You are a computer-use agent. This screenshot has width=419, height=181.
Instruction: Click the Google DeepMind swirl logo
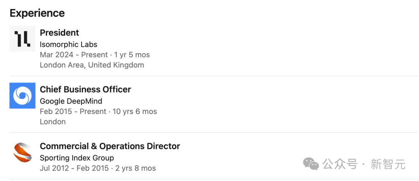[23, 96]
